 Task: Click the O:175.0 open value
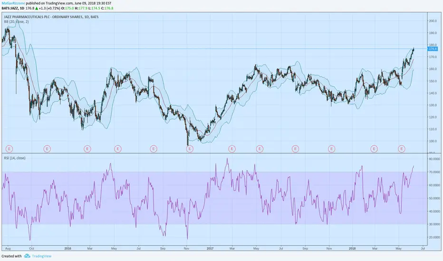click(67, 9)
